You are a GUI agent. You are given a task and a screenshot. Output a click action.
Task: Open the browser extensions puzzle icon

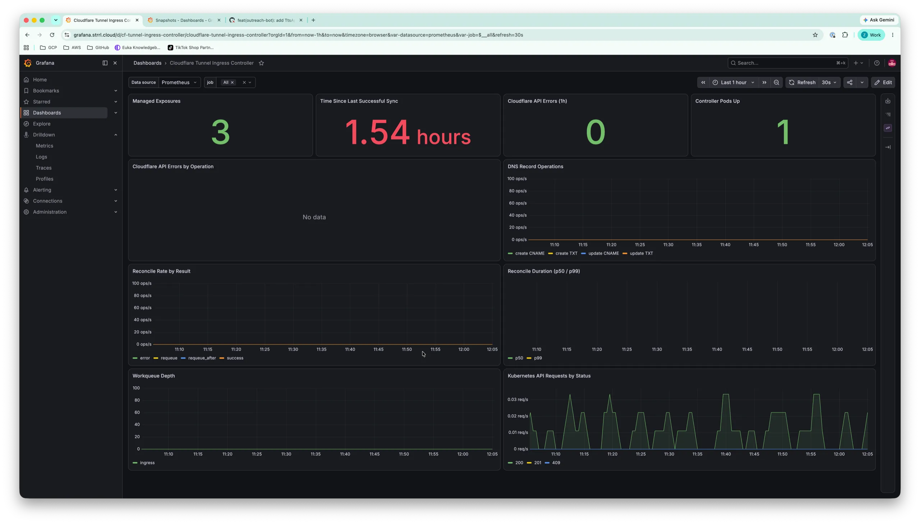(x=845, y=35)
